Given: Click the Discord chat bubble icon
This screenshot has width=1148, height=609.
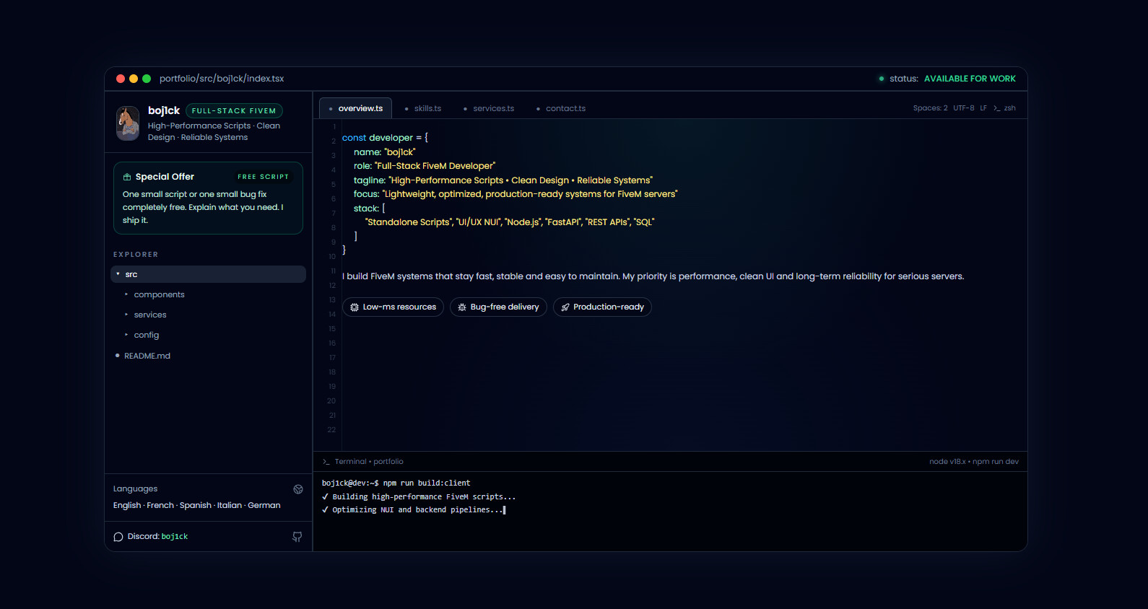Looking at the screenshot, I should 118,537.
